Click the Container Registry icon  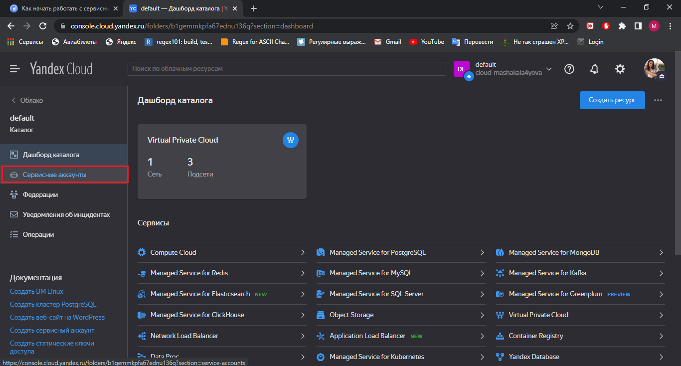[500, 336]
